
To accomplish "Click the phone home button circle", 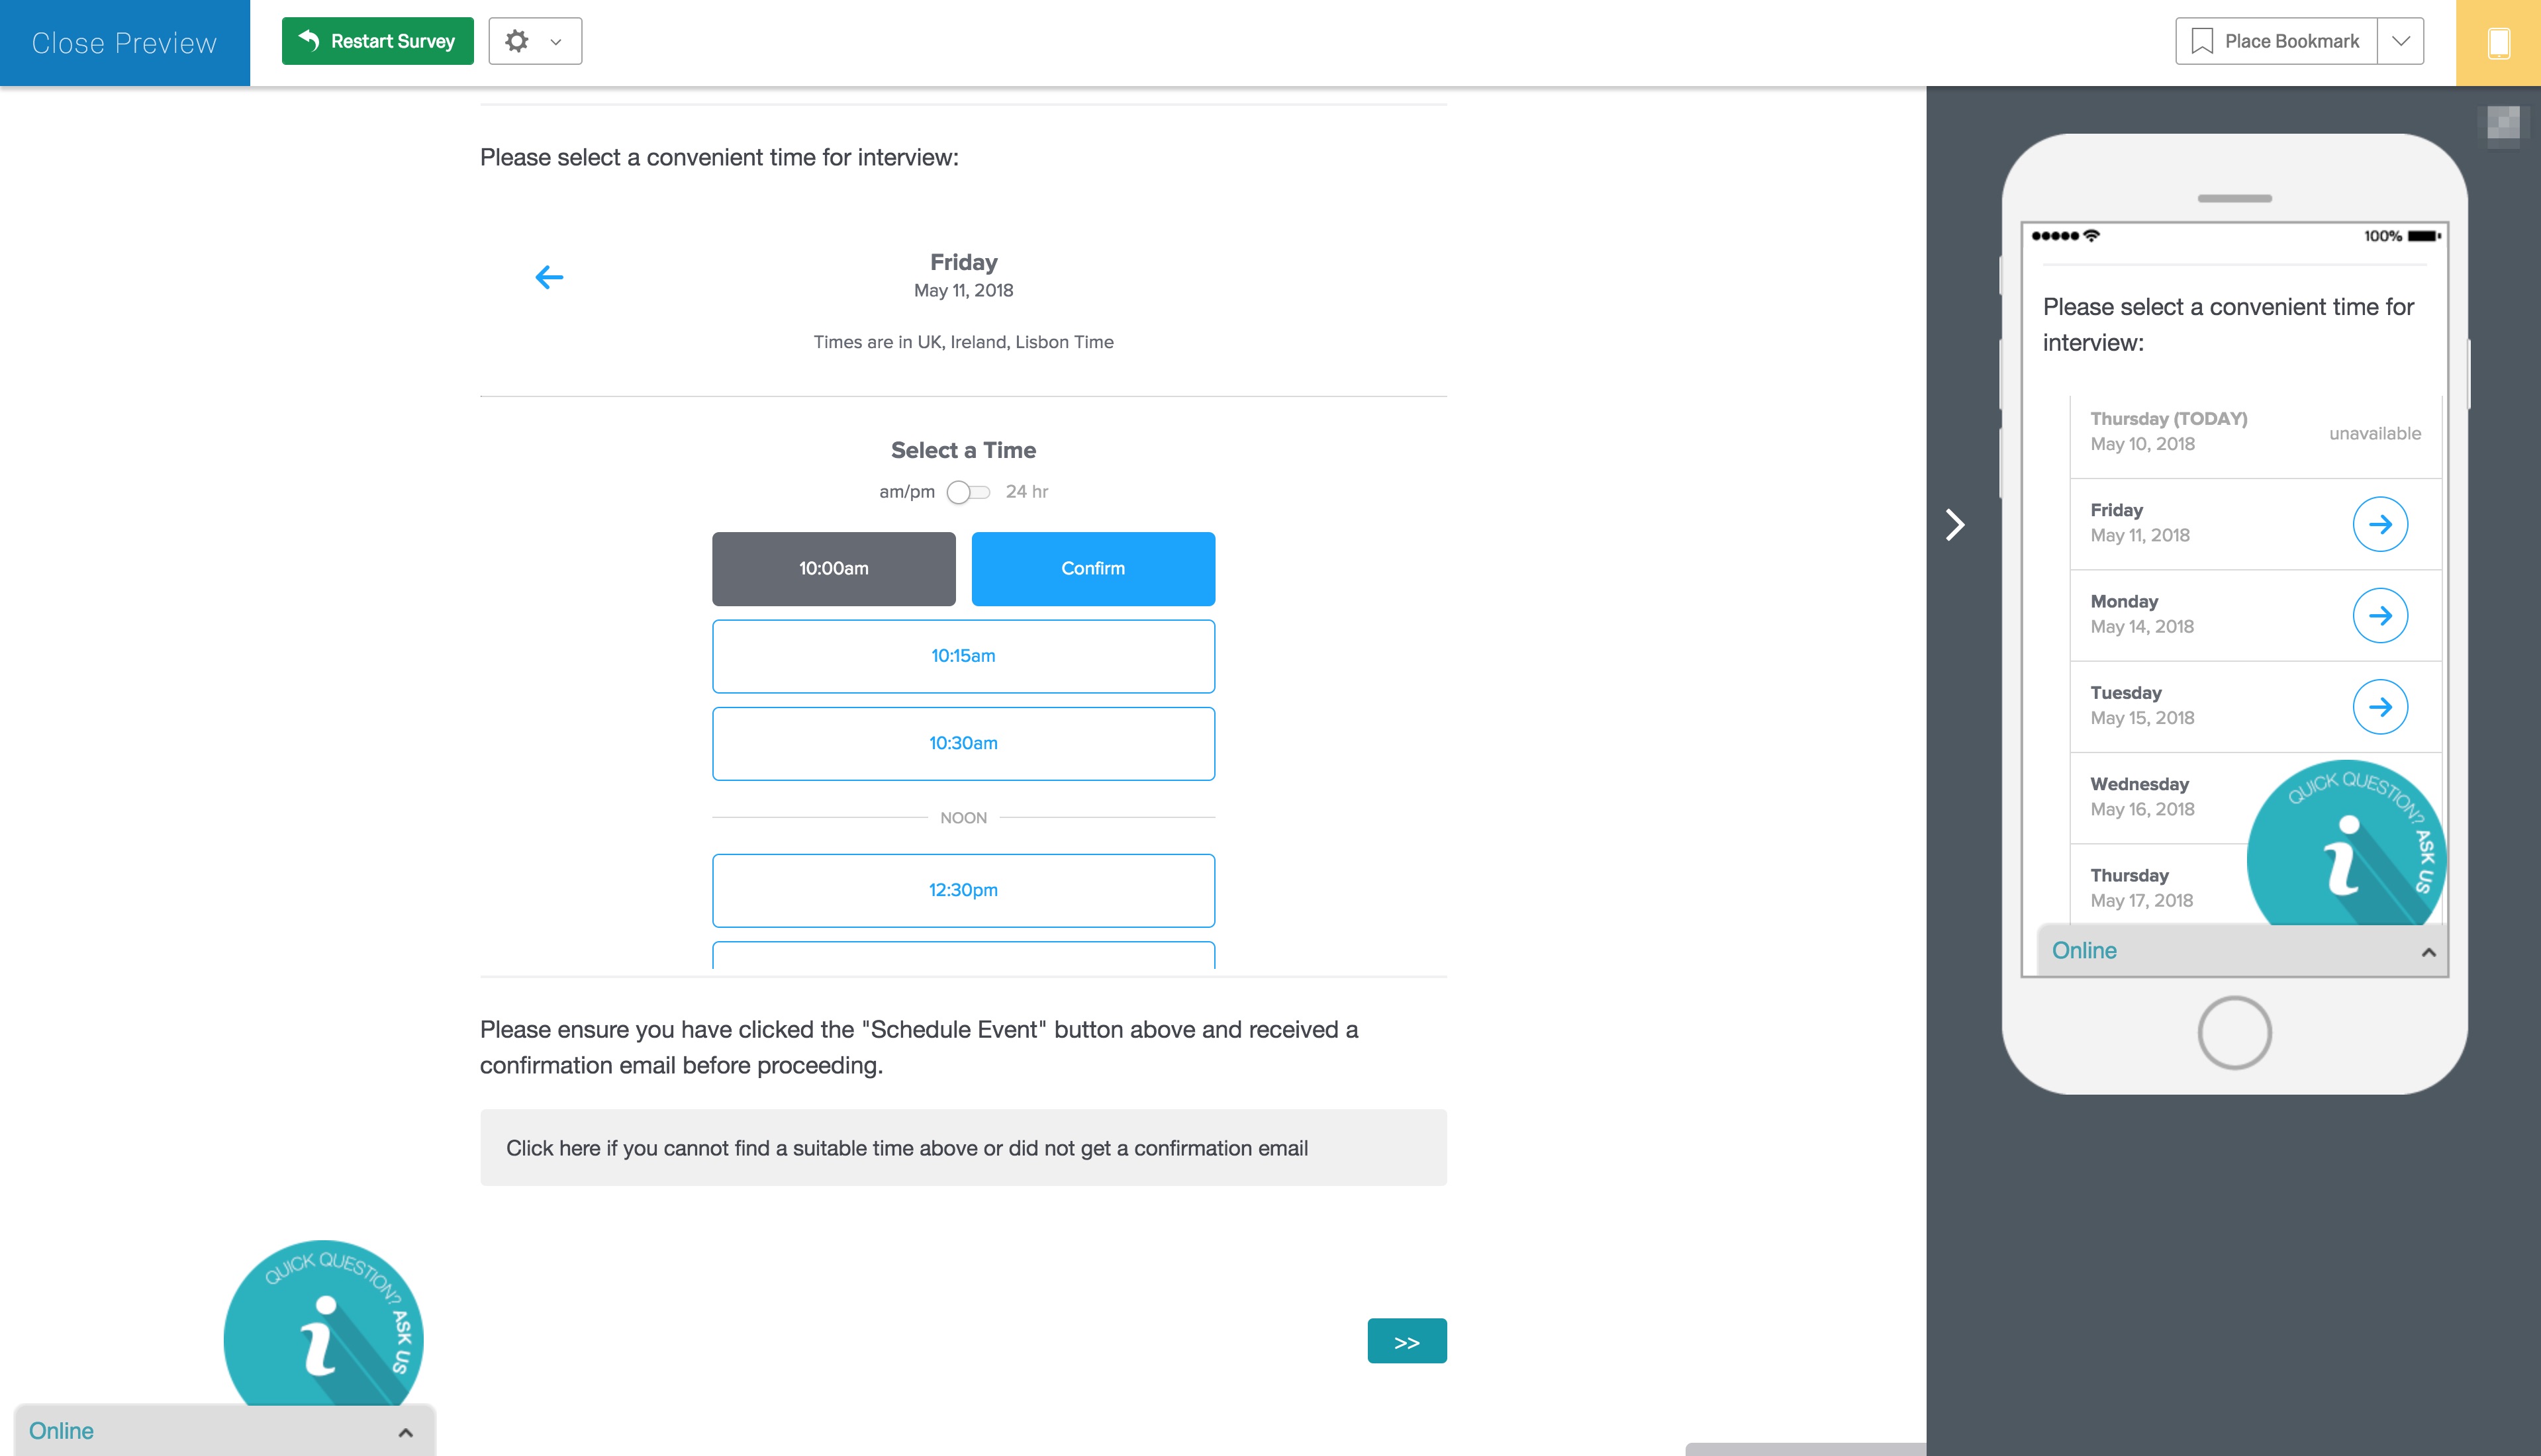I will coord(2234,1032).
